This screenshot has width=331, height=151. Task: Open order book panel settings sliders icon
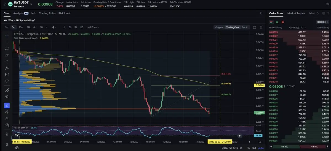click(327, 13)
